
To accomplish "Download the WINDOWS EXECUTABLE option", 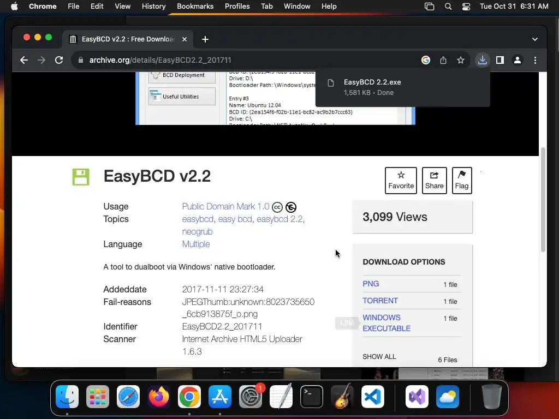I will pyautogui.click(x=386, y=323).
